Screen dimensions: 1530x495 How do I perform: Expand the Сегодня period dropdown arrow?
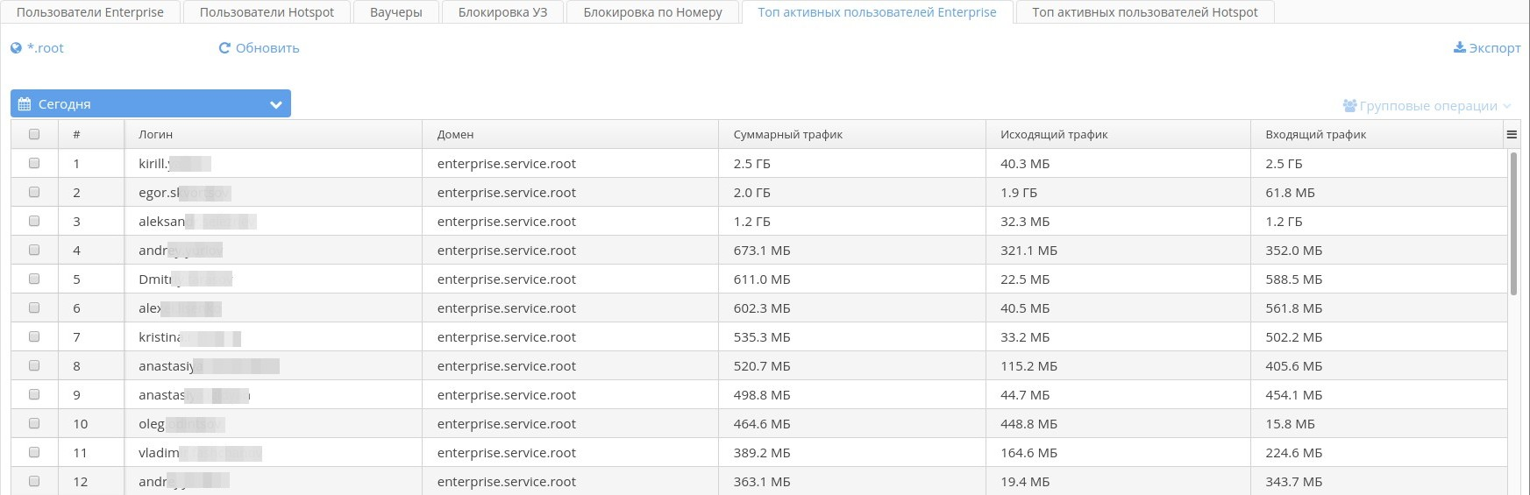coord(275,104)
